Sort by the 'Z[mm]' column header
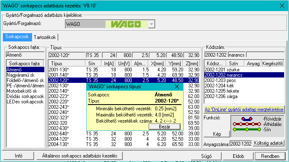The image size is (289, 162). (192, 63)
